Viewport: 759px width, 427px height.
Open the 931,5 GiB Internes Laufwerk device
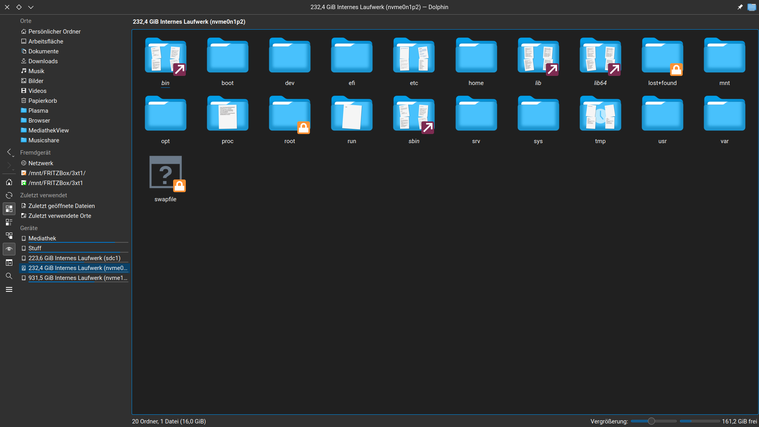(x=77, y=278)
